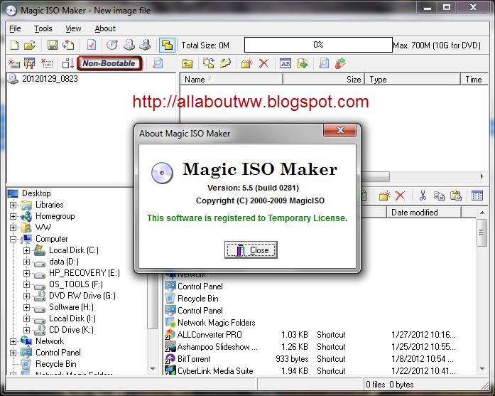This screenshot has height=396, width=495.
Task: Open an image file via folder icon
Action: click(30, 46)
